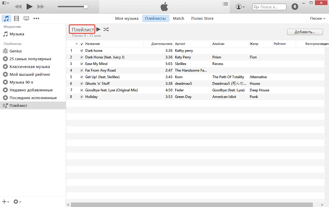Screen dimensions: 329x207
Task: Open the sidebar gear actions menu
Action: pyautogui.click(x=17, y=202)
